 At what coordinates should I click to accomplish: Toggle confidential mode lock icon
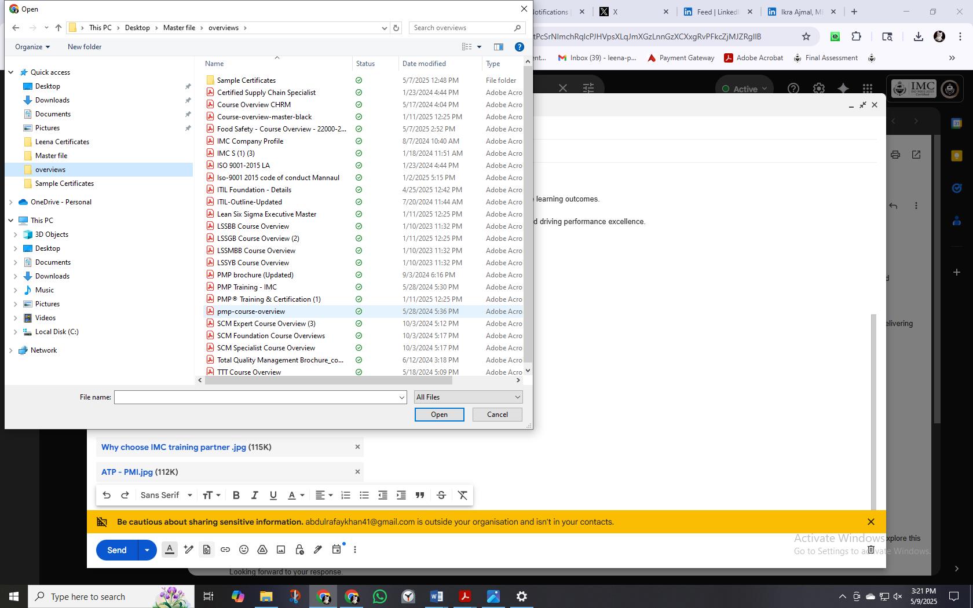299,550
